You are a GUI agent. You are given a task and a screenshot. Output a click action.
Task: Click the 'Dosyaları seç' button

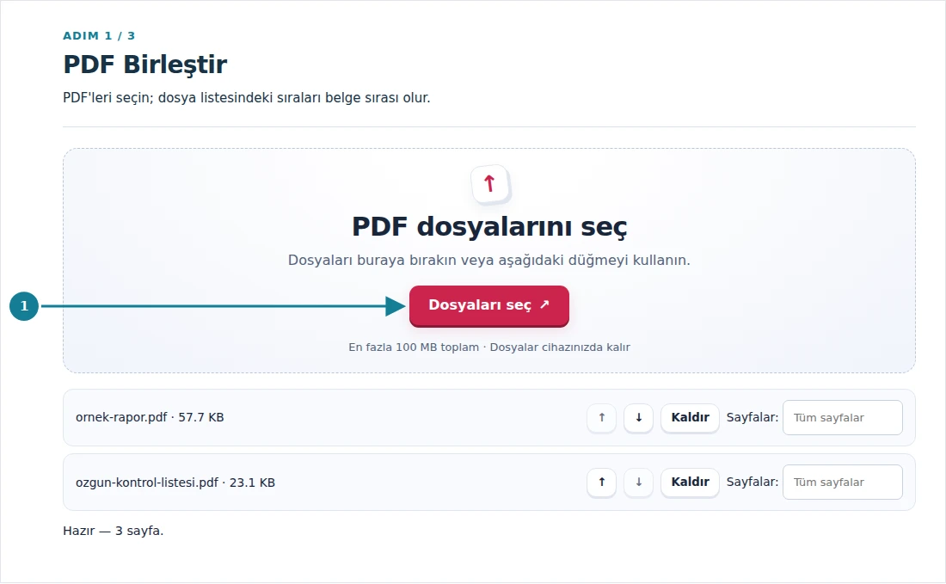click(489, 305)
